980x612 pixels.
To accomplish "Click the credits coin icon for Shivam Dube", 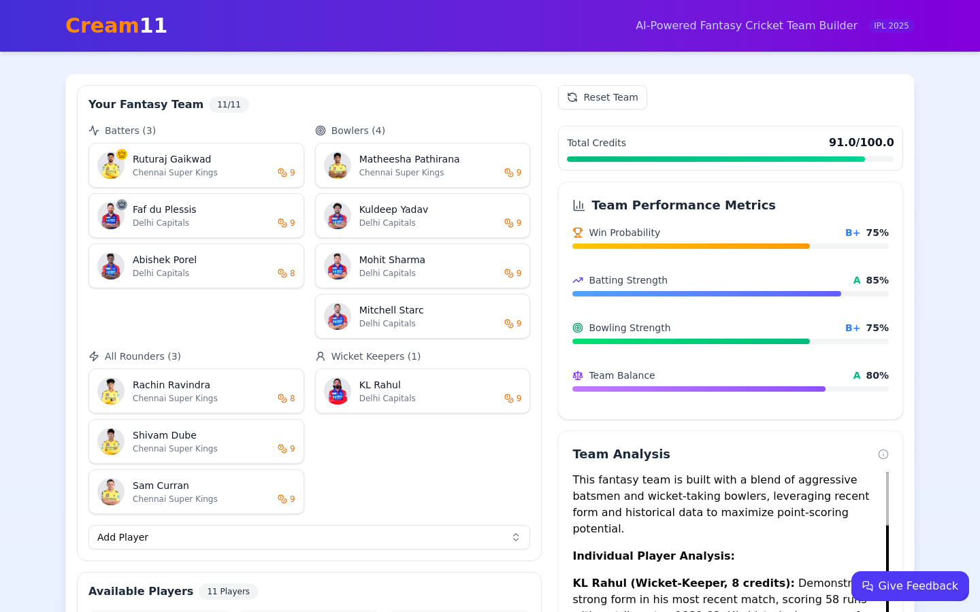I will (x=282, y=449).
